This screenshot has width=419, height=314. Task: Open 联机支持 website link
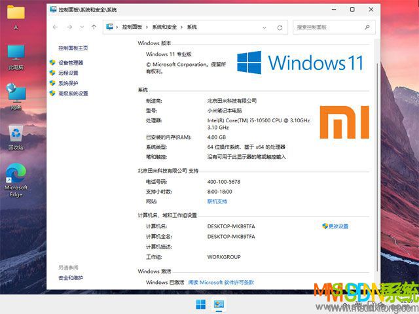(x=217, y=201)
